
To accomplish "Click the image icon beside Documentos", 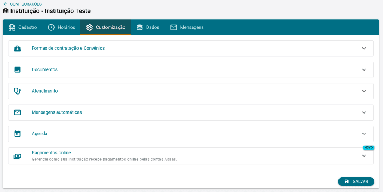I will coord(17,70).
